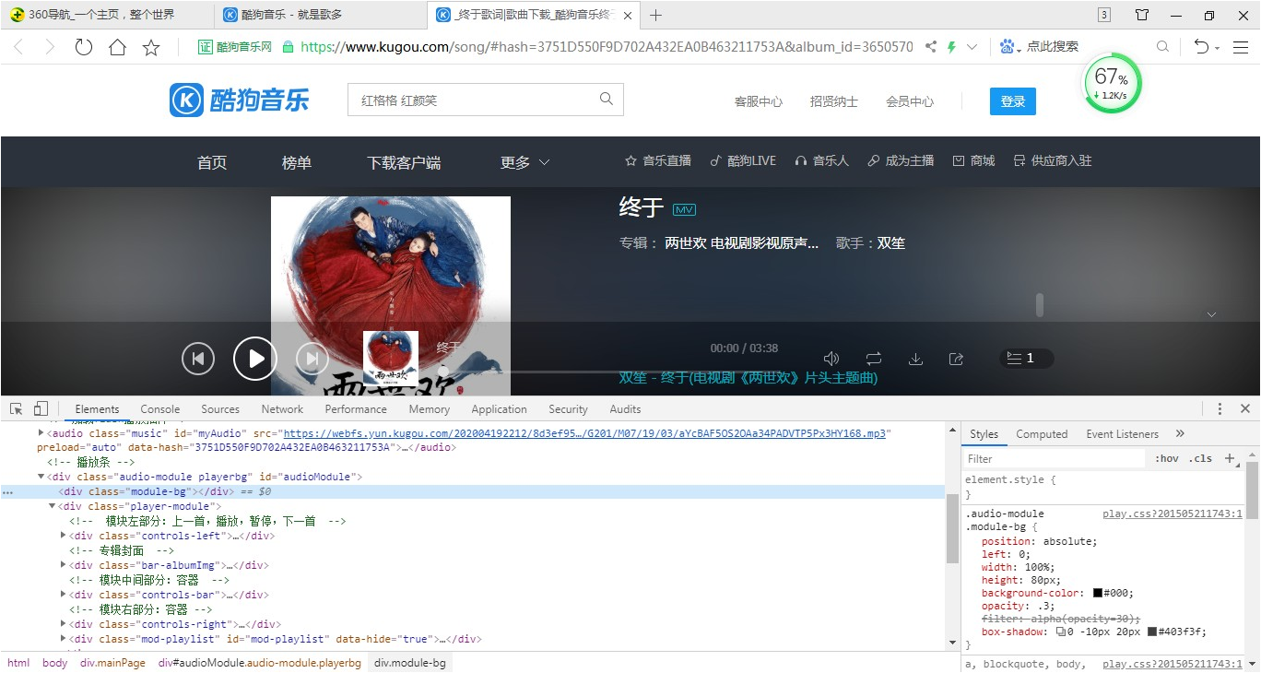Play the previous track
This screenshot has width=1261, height=673.
point(198,359)
